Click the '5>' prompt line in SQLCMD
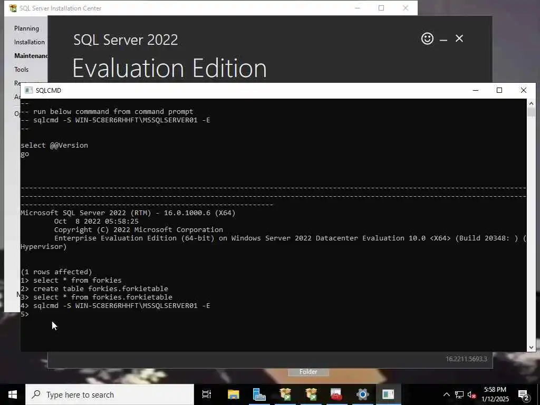 [x=25, y=314]
